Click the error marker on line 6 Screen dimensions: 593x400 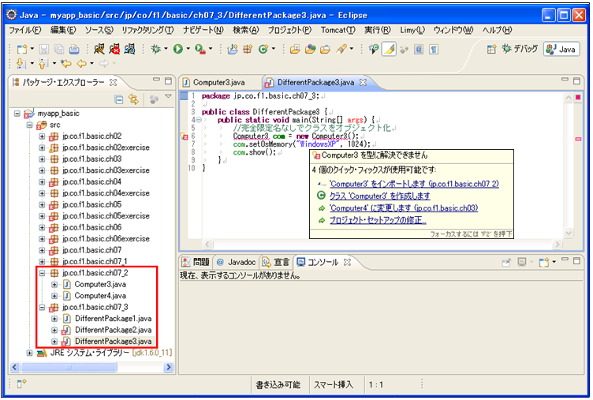tap(184, 136)
